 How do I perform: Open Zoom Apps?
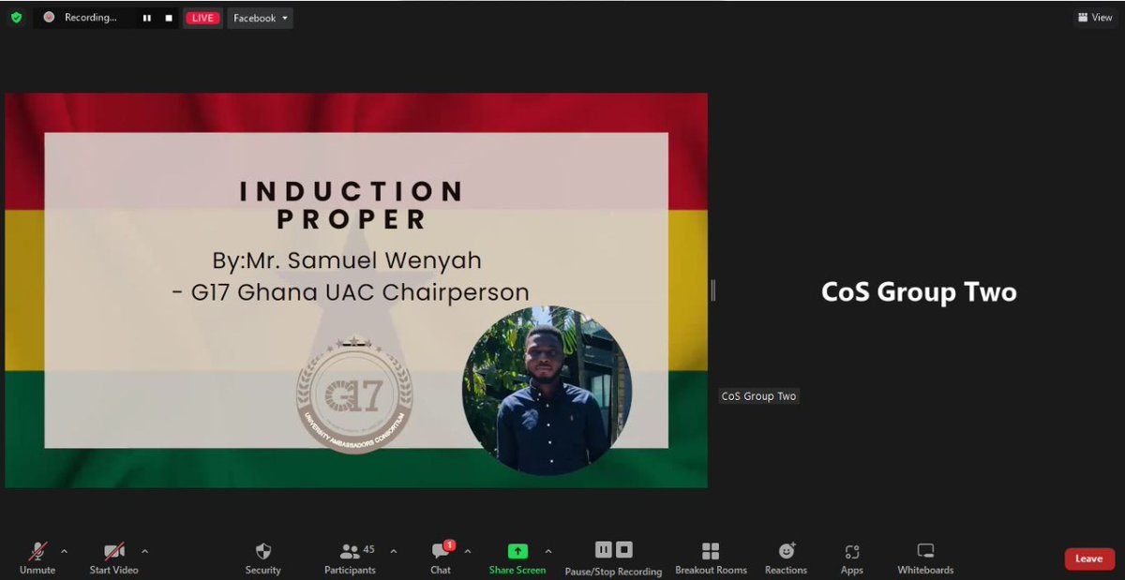pyautogui.click(x=851, y=558)
